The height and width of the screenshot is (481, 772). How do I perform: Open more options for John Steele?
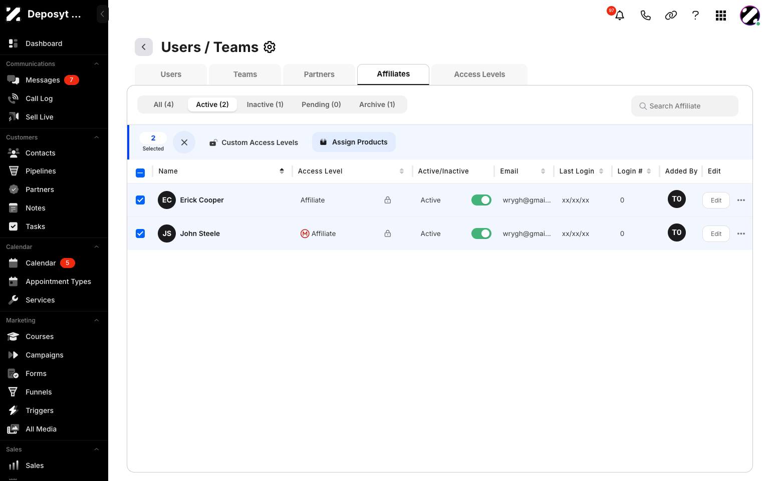[741, 233]
